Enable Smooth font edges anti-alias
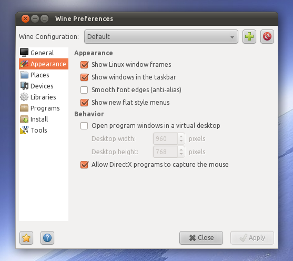The image size is (293, 261). (x=84, y=90)
